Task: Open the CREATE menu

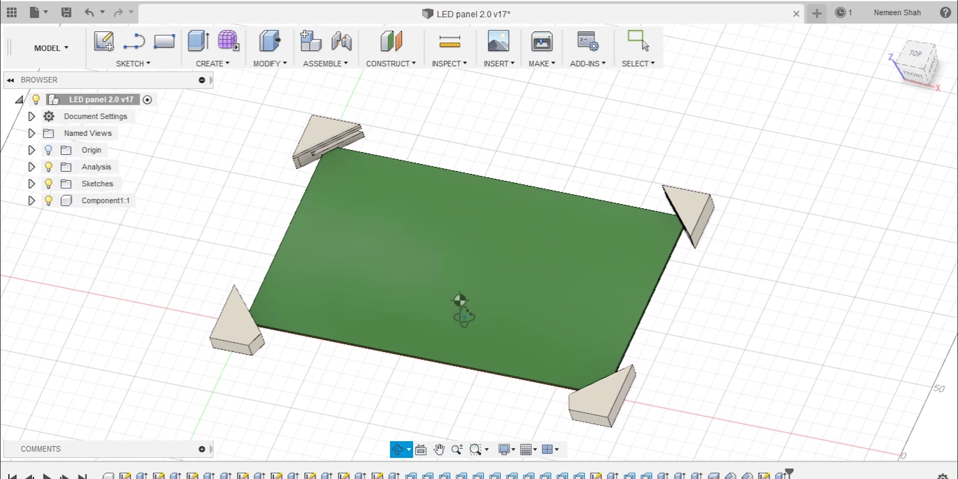Action: (213, 63)
